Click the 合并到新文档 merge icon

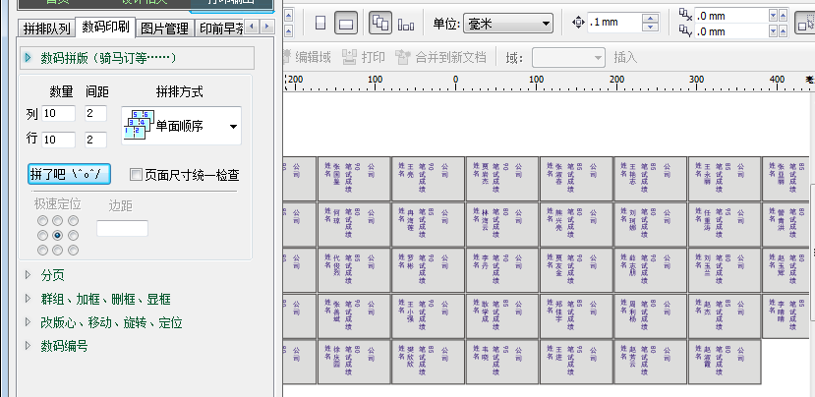(x=403, y=57)
